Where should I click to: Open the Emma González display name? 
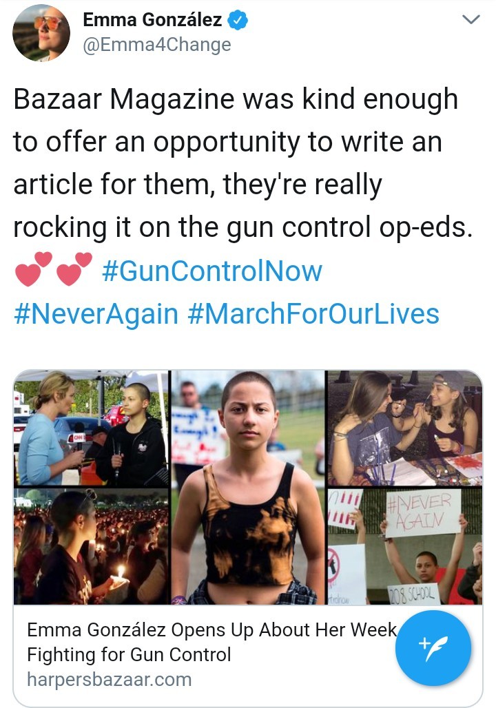point(152,19)
